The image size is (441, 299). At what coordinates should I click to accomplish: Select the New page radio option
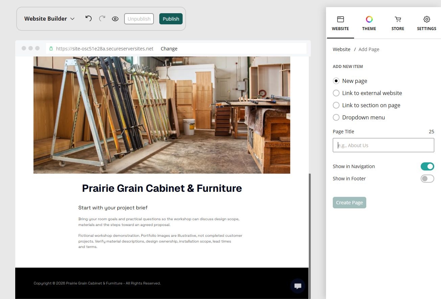(336, 81)
